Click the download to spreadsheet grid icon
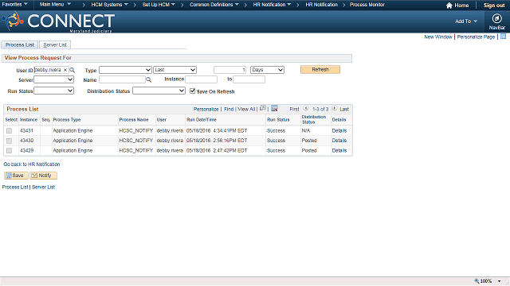 274,108
